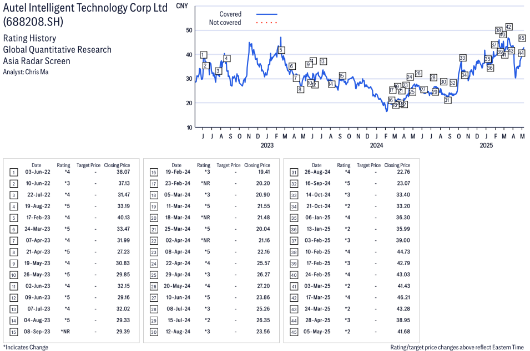Select chart marker 24 on the graph
Image resolution: width=530 pixels, height=351 pixels.
coord(410,77)
